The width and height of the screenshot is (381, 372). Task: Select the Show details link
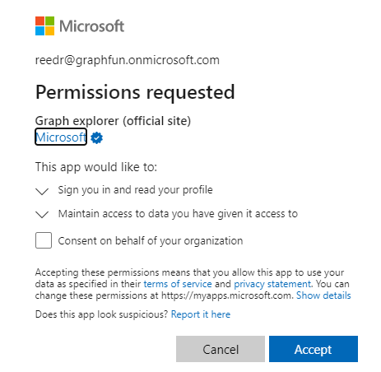[x=323, y=295]
